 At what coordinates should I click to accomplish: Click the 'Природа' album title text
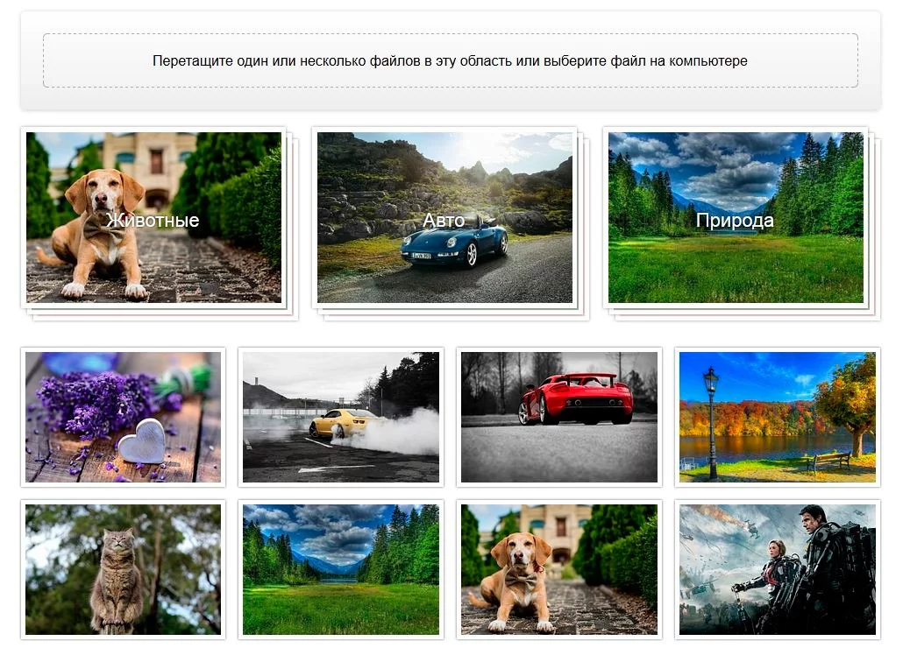coord(735,220)
